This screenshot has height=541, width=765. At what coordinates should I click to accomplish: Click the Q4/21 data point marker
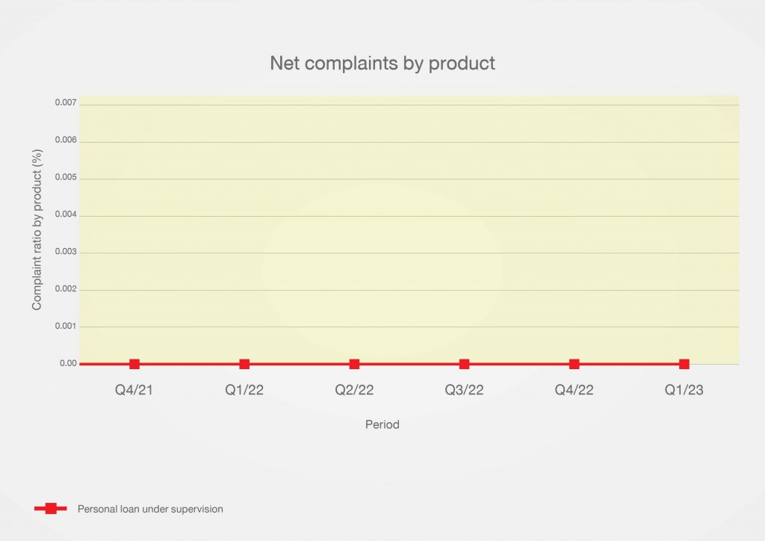pos(134,364)
